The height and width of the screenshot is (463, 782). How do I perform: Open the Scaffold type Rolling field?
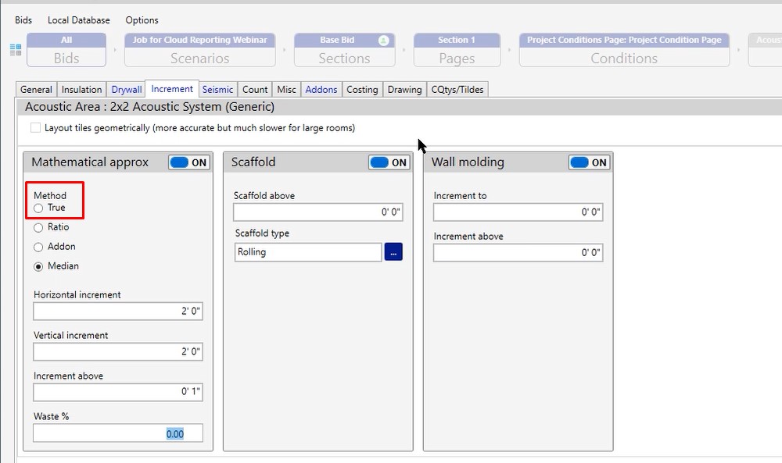click(307, 252)
